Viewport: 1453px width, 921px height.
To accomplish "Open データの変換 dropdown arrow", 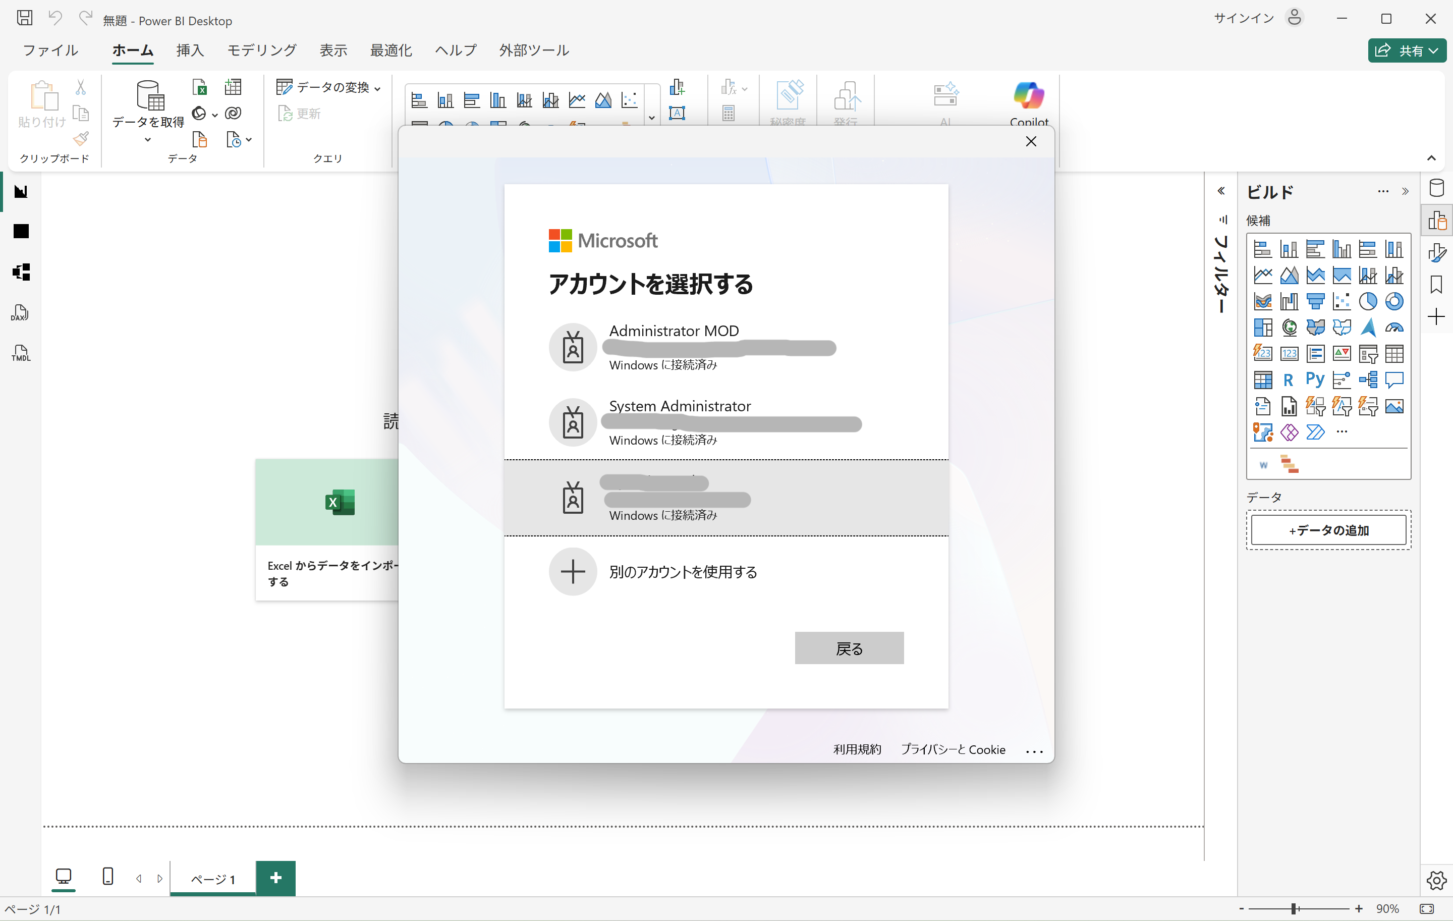I will [x=378, y=89].
